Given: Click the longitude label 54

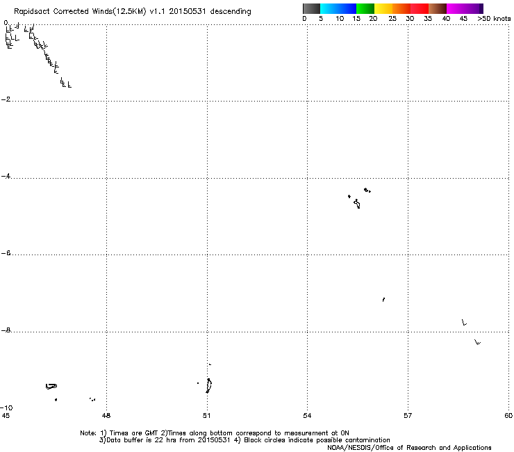Looking at the screenshot, I should point(307,416).
